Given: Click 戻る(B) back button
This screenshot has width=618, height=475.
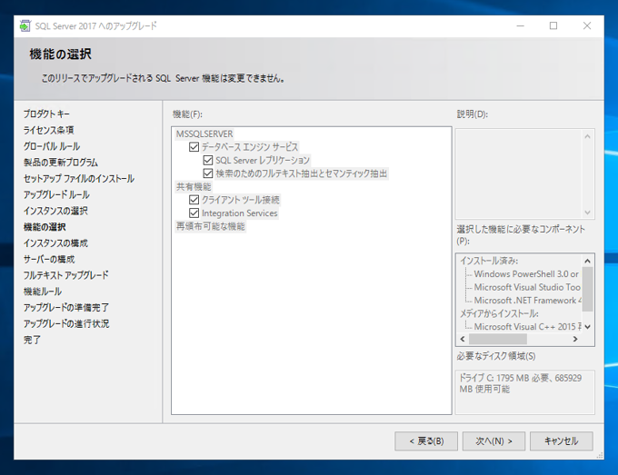Looking at the screenshot, I should tap(426, 441).
